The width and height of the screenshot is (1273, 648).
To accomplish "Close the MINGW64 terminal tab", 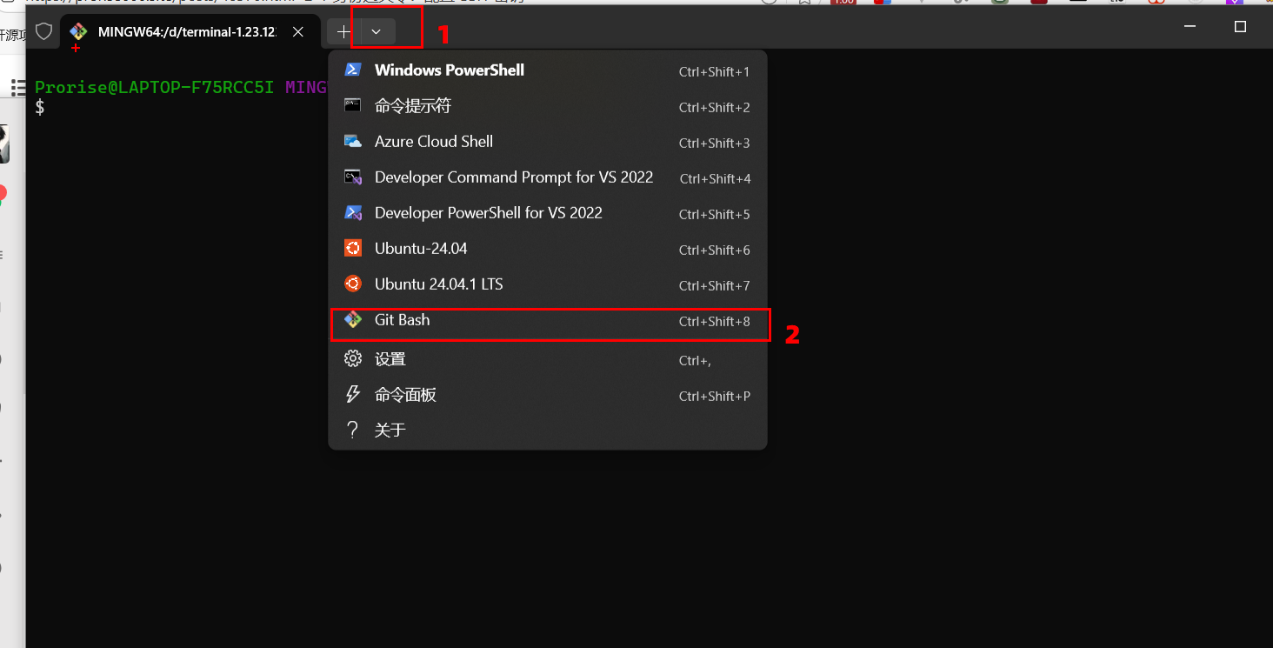I will pos(298,32).
